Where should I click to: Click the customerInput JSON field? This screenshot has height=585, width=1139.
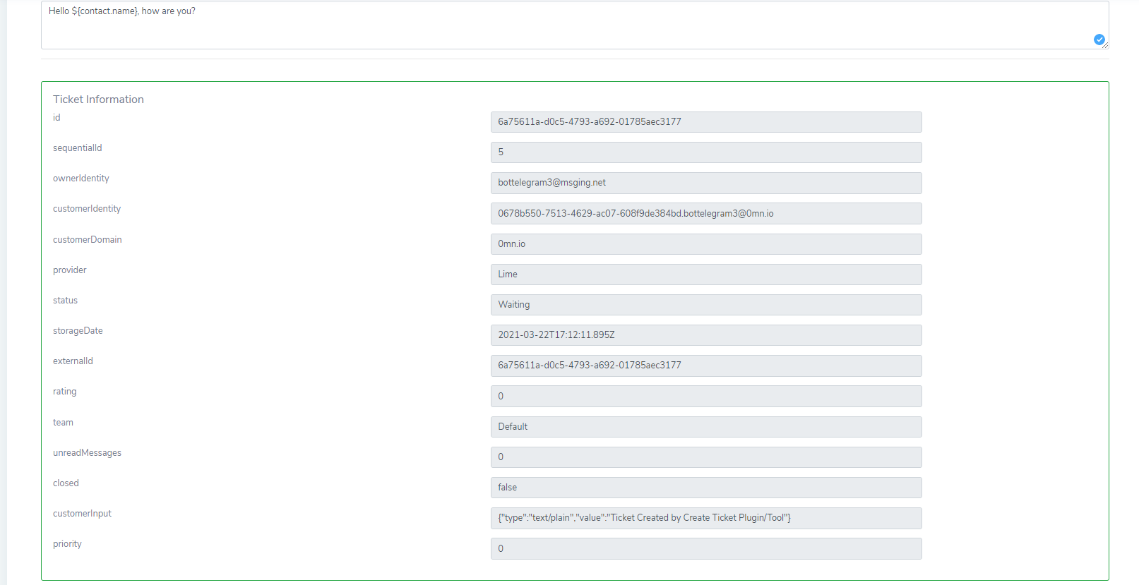(x=706, y=518)
